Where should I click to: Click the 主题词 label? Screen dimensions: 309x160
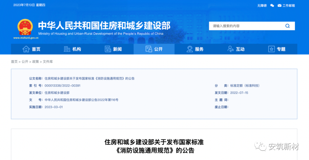point(221,100)
